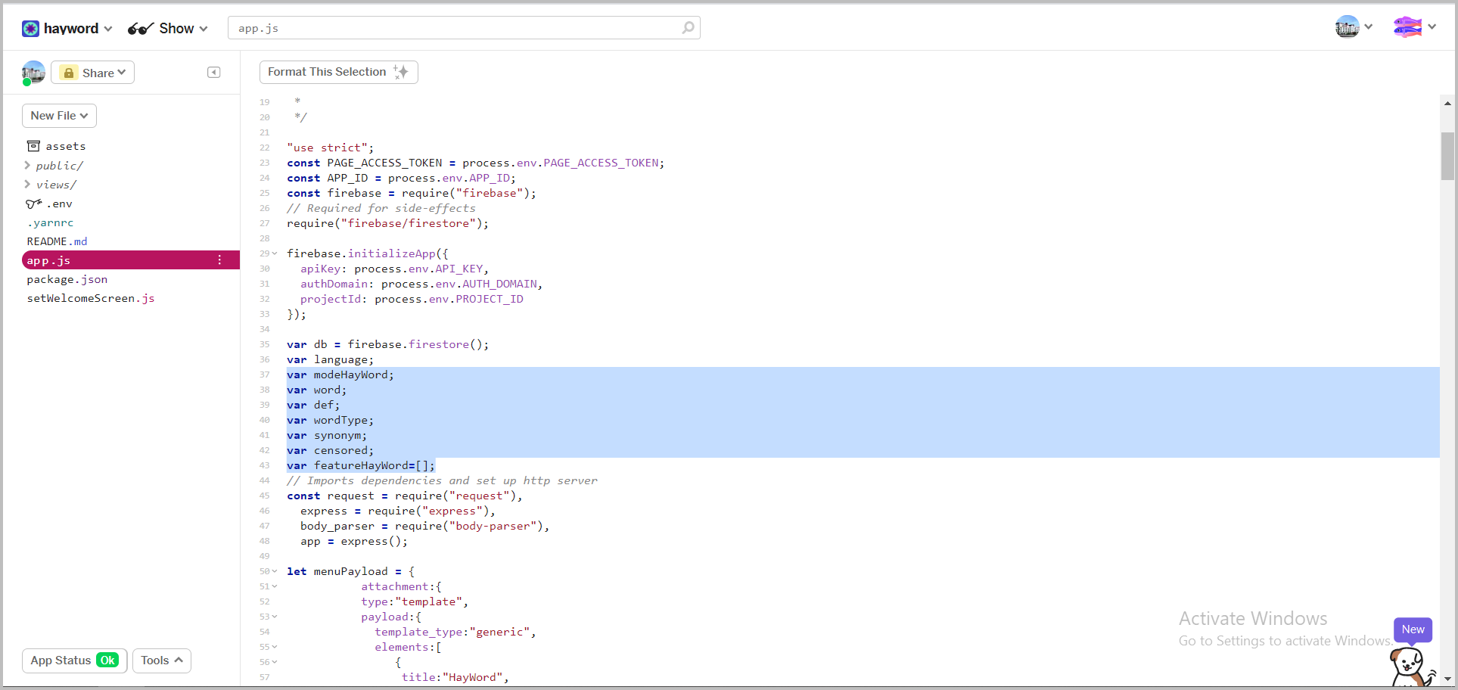Click on 'var featureHayWord=[];' line
This screenshot has height=690, width=1458.
(x=361, y=465)
